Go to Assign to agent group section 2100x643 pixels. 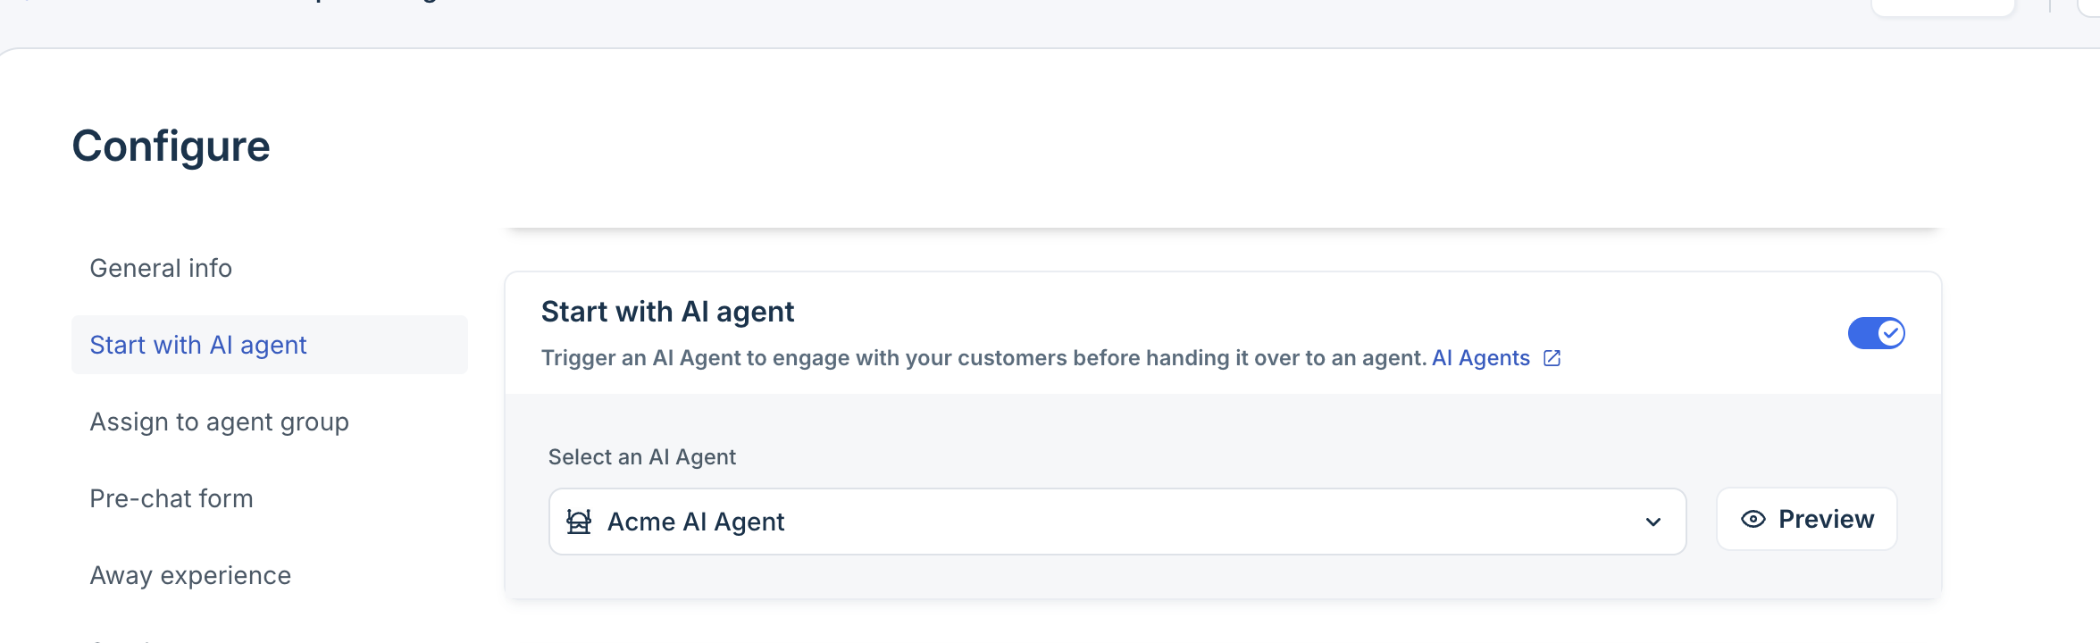click(x=219, y=422)
